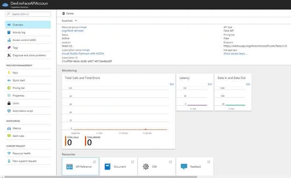Click the Cognitive Services logo in header
Screen dimensions: 291x178
click(x=5, y=5)
